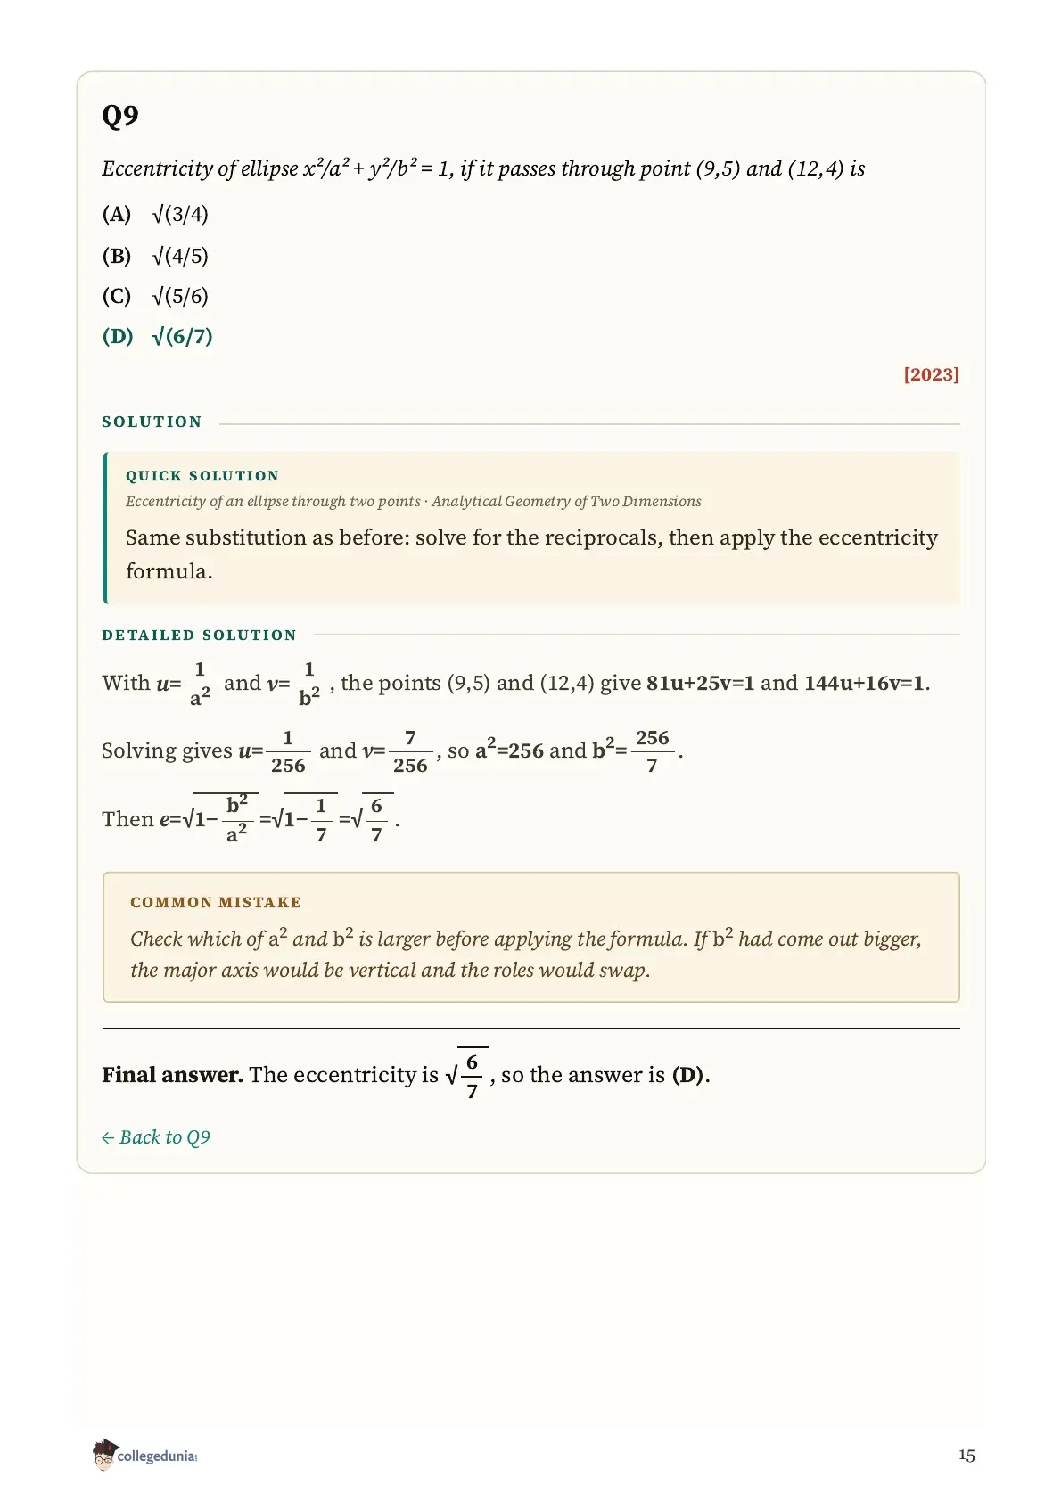Click the topic subtitle Analytical Geometry of Two Dimensions
Image resolution: width=1061 pixels, height=1501 pixels.
click(x=567, y=501)
